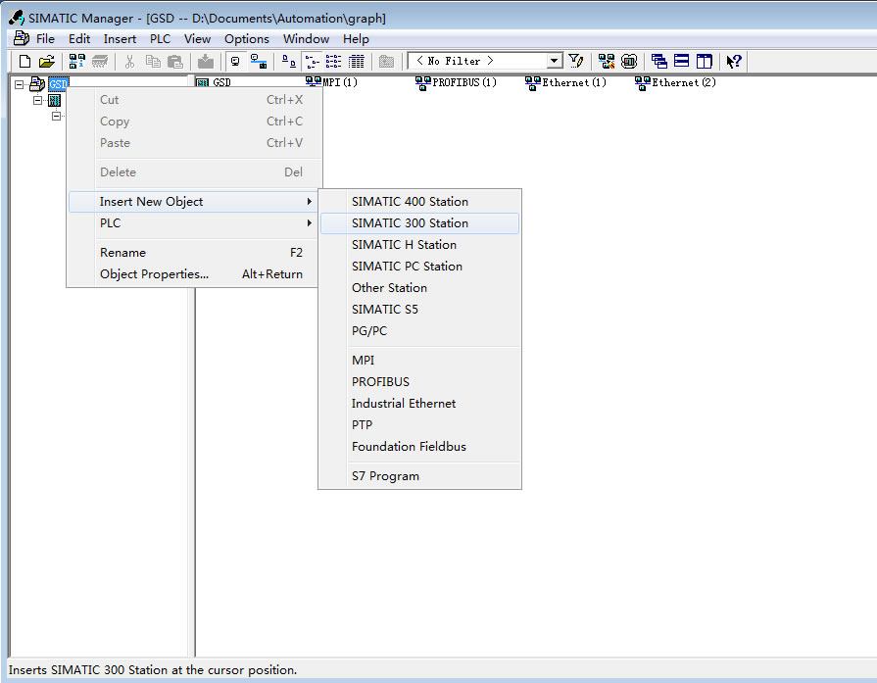Click the Simulation On/Off toolbar icon
This screenshot has width=877, height=683.
point(629,61)
